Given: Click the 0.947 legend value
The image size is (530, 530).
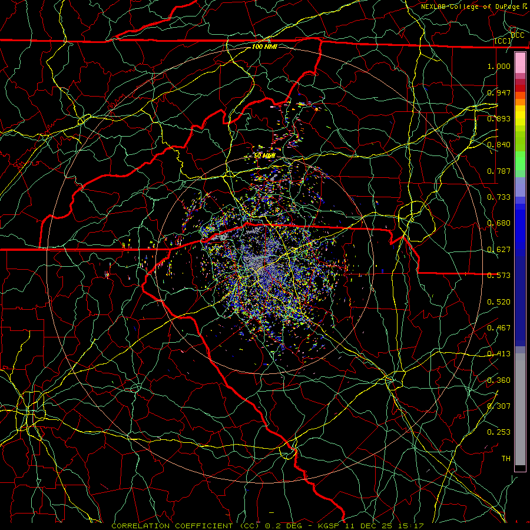Looking at the screenshot, I should [499, 92].
